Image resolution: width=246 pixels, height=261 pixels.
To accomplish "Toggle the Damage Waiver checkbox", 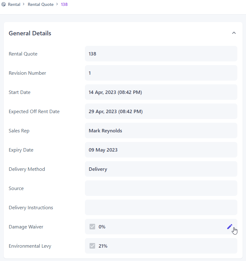I will coord(92,227).
